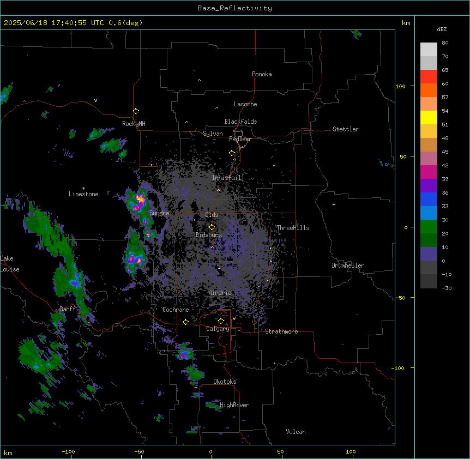Click the Sylvan label

tap(213, 134)
